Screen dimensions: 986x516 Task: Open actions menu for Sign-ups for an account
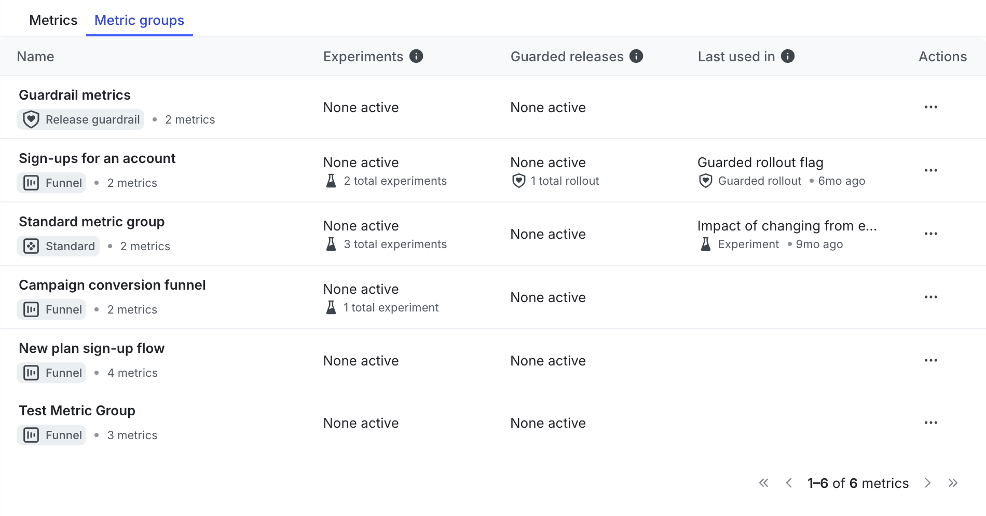click(931, 170)
